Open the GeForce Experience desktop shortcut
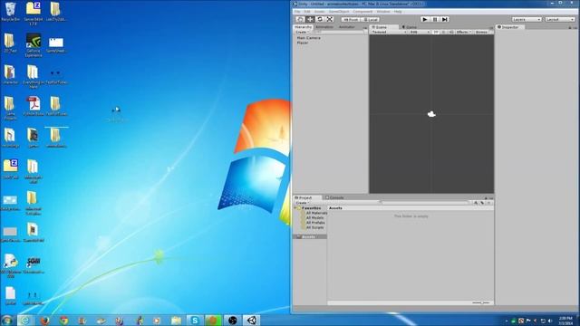 (34, 45)
